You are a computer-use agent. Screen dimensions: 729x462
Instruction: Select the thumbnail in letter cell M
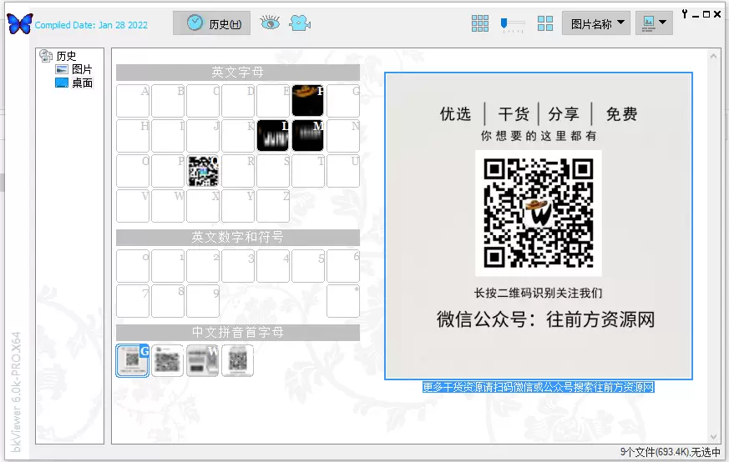point(308,136)
